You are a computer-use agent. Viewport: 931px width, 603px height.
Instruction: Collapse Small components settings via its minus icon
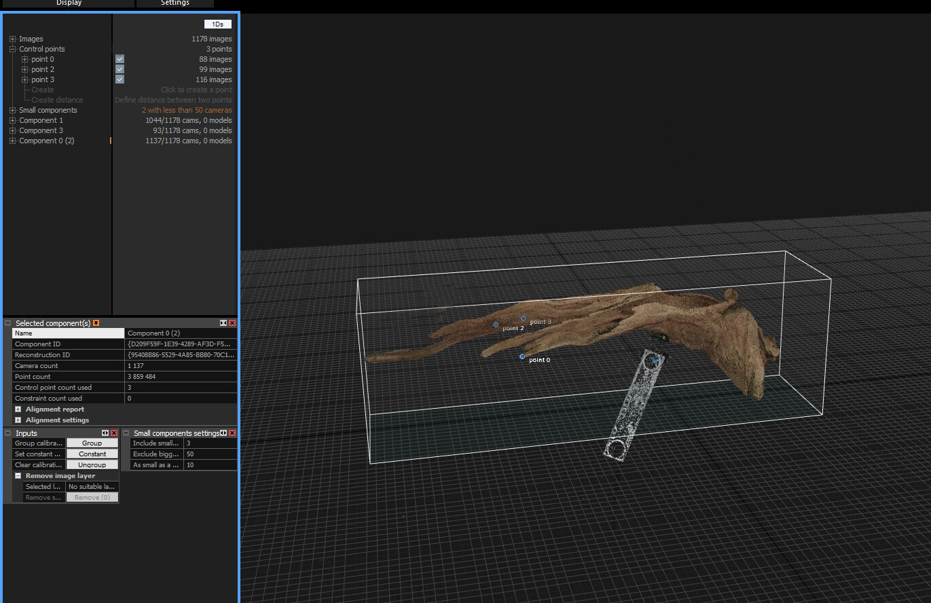click(x=126, y=433)
